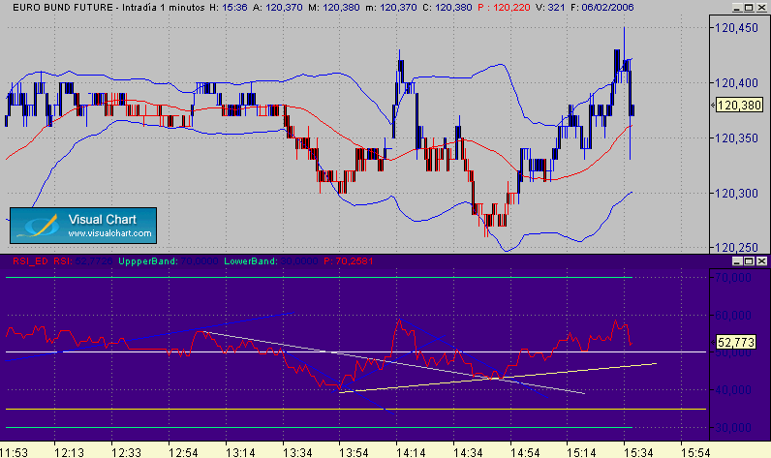Minimize the EURO BUND FUTURE price chart window

pos(736,8)
